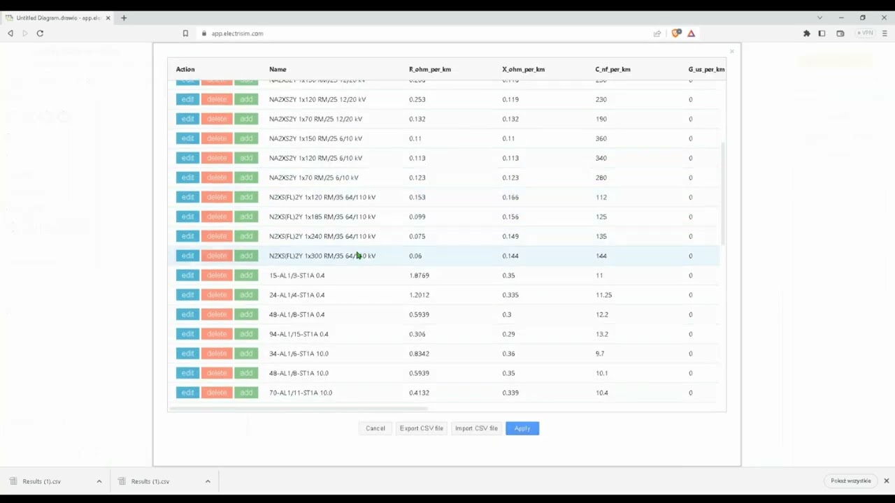Add from the NA2XS2Y 1x150 RM/25 6/10 kV row
Viewport: 895px width, 503px height.
click(x=246, y=138)
